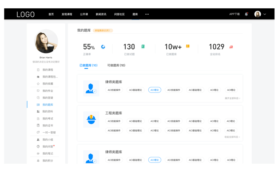Image resolution: width=278 pixels, height=172 pixels.
Task: Click the 我的问答 sidebar icon
Action: pyautogui.click(x=38, y=147)
